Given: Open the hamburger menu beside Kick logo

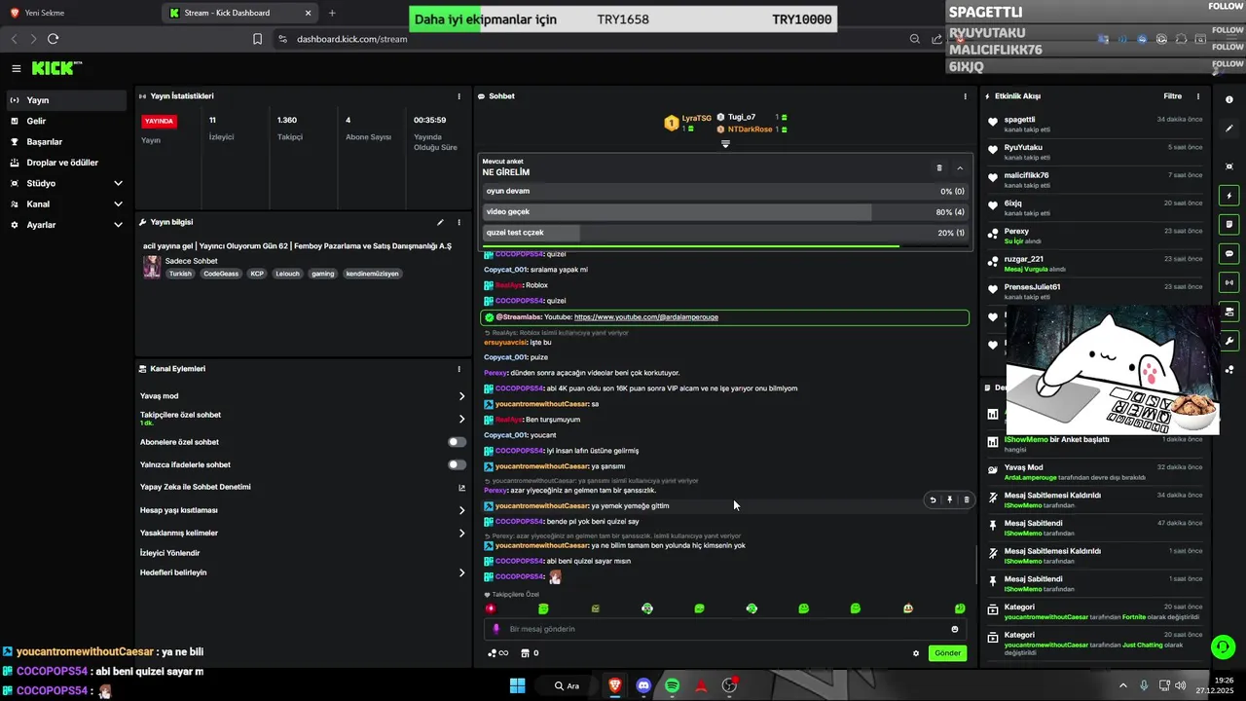Looking at the screenshot, I should tap(17, 68).
